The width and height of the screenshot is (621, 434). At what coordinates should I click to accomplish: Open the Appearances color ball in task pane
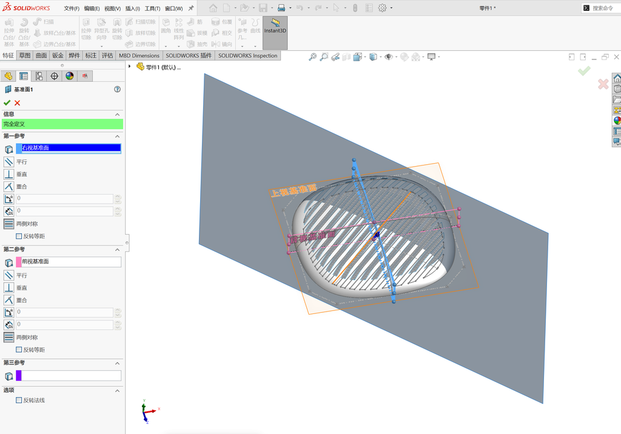[617, 121]
